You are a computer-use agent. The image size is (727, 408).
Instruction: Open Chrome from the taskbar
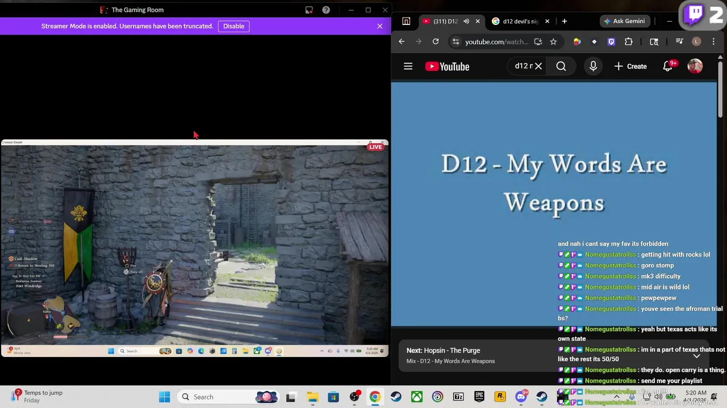click(375, 397)
